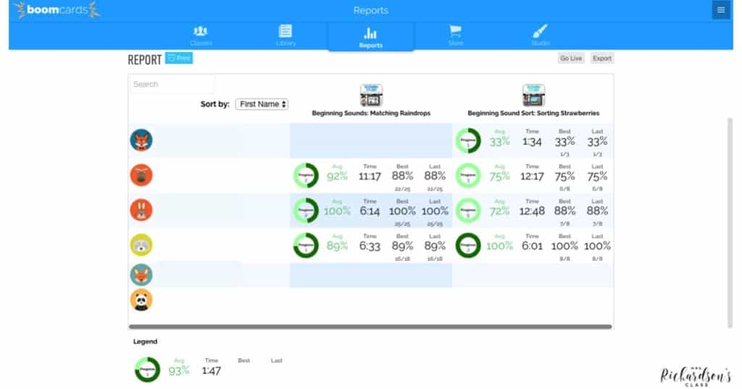This screenshot has width=742, height=389.
Task: Click the horizontal scrollbar under the report table
Action: [x=370, y=327]
